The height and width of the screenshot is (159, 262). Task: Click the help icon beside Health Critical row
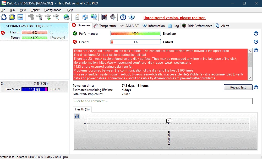pyautogui.click(x=256, y=42)
